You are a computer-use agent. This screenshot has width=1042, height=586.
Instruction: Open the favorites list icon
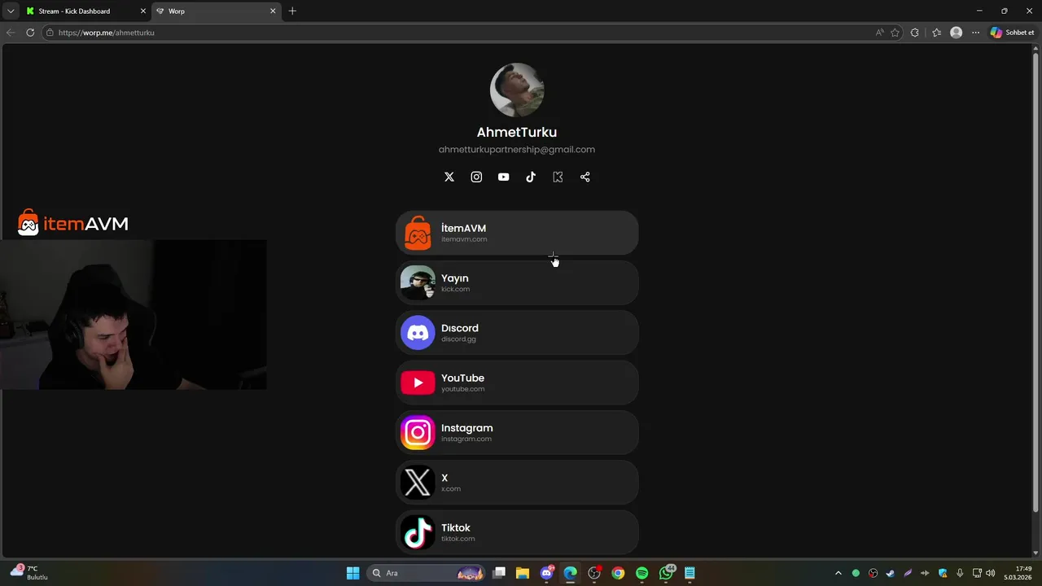(x=936, y=33)
